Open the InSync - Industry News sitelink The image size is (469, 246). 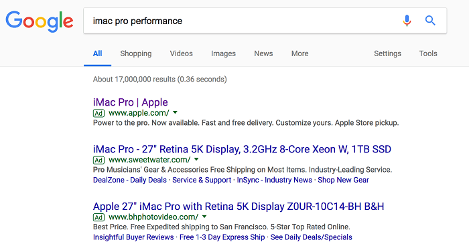click(274, 180)
